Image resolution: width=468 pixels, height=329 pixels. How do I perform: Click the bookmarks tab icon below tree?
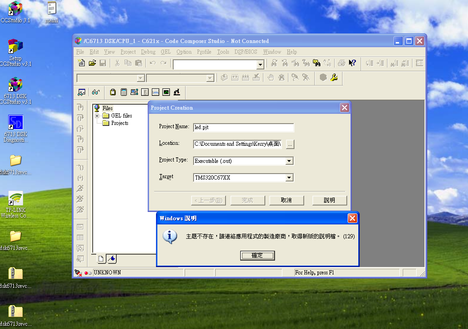tap(112, 259)
